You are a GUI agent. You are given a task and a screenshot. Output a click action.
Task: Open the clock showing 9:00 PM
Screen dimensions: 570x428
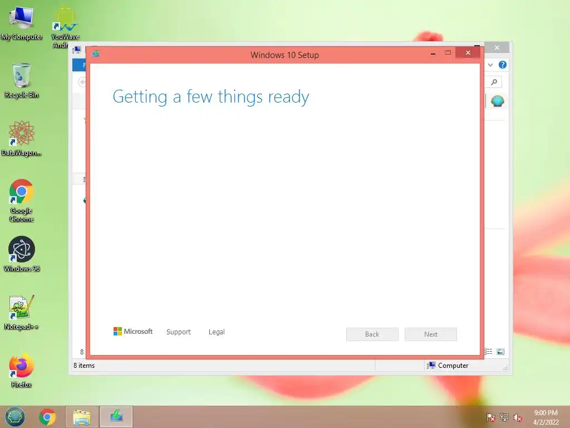[x=546, y=417]
